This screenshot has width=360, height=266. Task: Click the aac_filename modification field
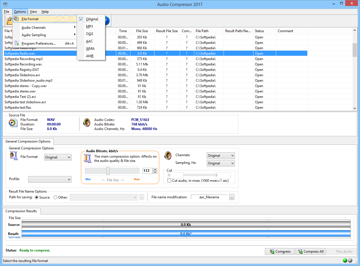(x=209, y=197)
